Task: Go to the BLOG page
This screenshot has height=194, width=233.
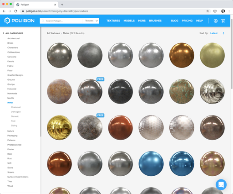Action: 175,21
